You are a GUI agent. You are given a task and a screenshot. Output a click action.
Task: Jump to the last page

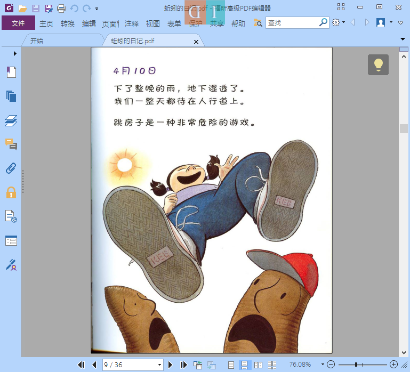pos(183,365)
